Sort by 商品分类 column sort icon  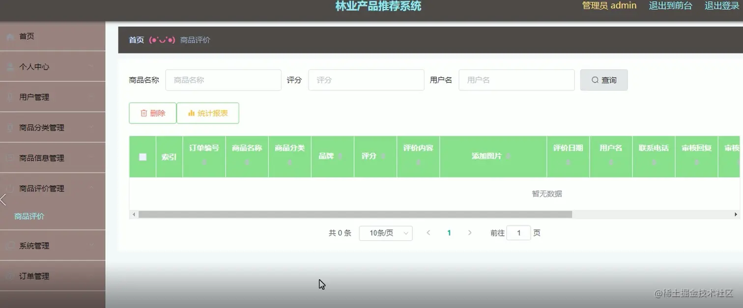point(290,162)
